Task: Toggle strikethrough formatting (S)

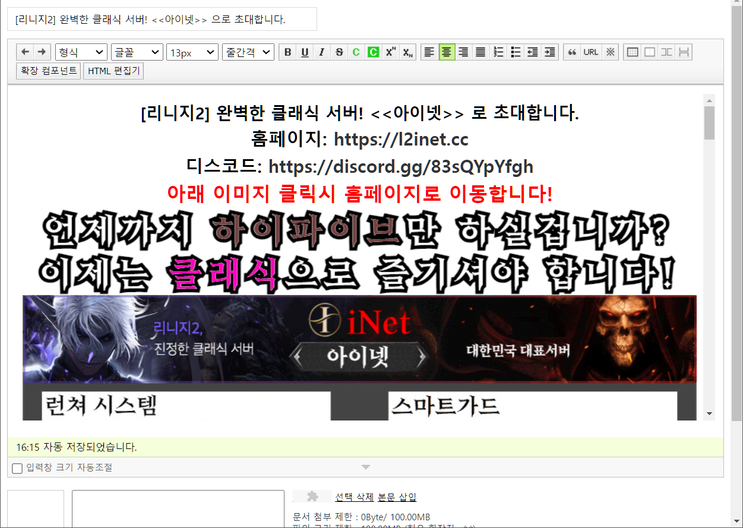Action: (339, 52)
